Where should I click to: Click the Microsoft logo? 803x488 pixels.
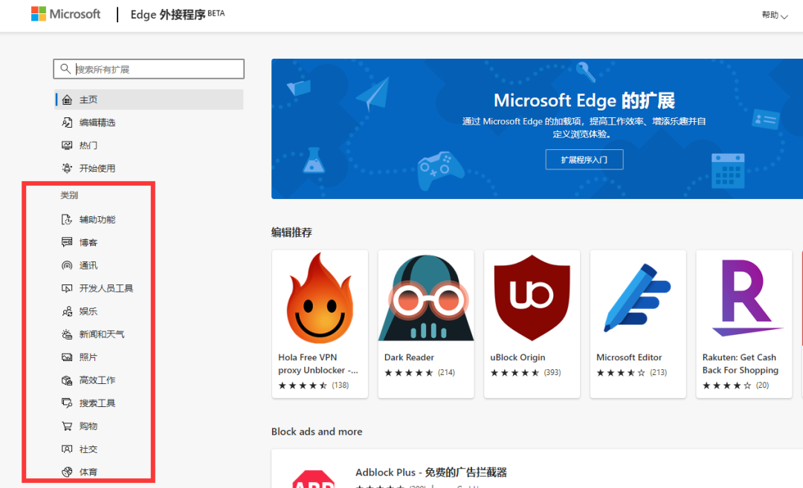pos(65,14)
